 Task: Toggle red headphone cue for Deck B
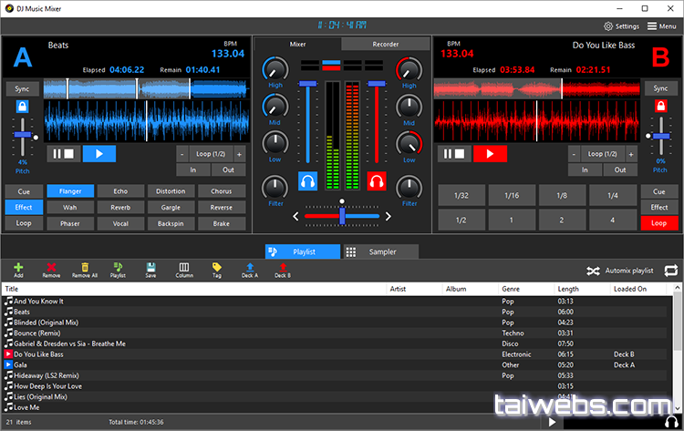pyautogui.click(x=376, y=182)
